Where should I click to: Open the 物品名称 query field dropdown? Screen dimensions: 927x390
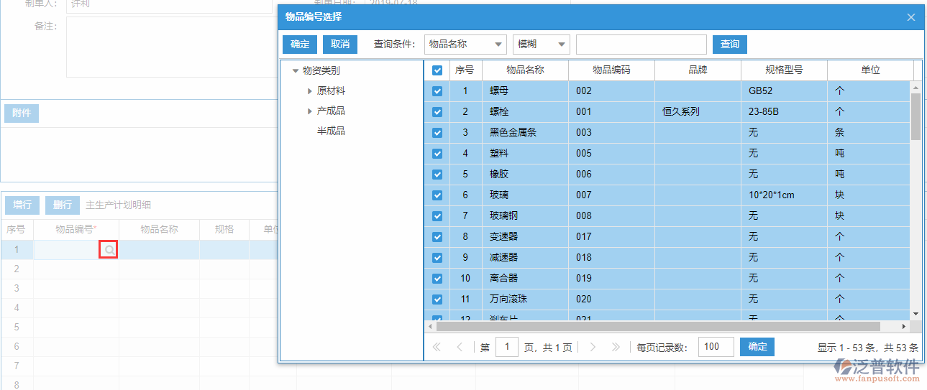pyautogui.click(x=465, y=45)
